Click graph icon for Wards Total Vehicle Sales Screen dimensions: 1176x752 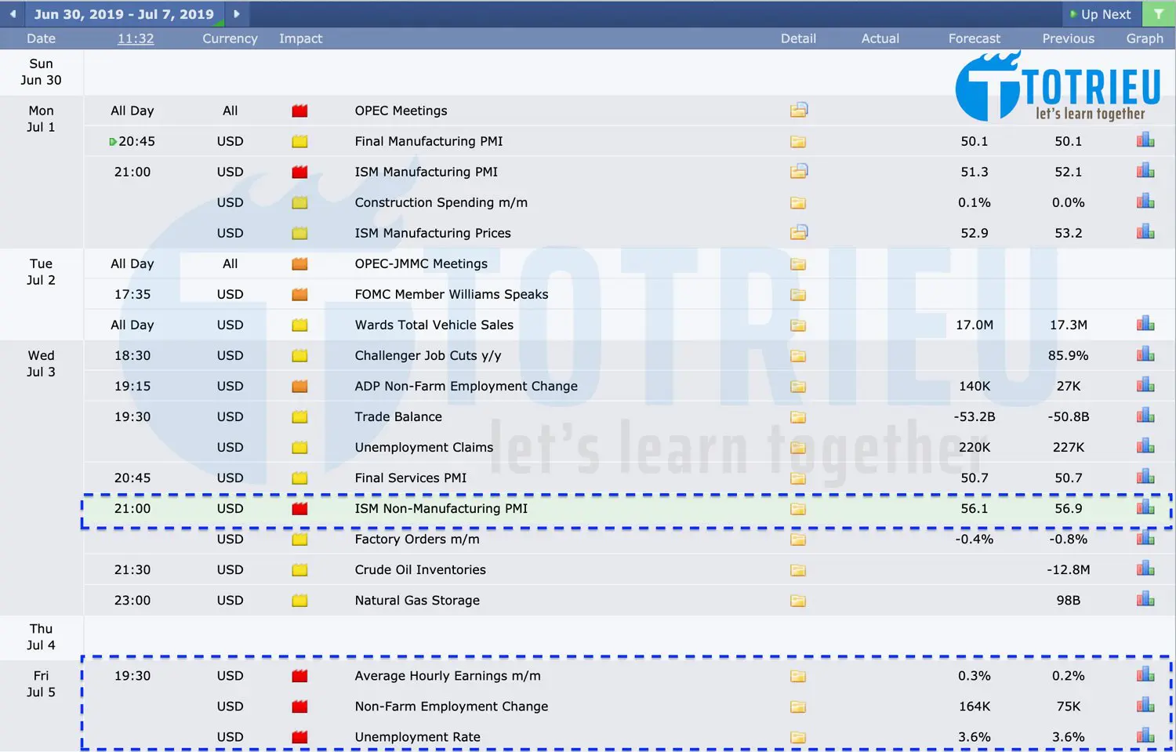click(x=1145, y=322)
